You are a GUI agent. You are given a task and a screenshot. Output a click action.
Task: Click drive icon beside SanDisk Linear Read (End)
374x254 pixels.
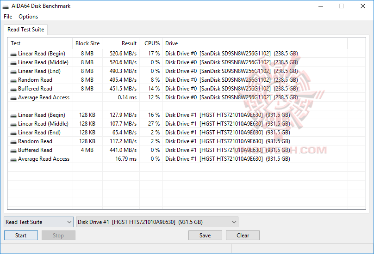point(13,72)
